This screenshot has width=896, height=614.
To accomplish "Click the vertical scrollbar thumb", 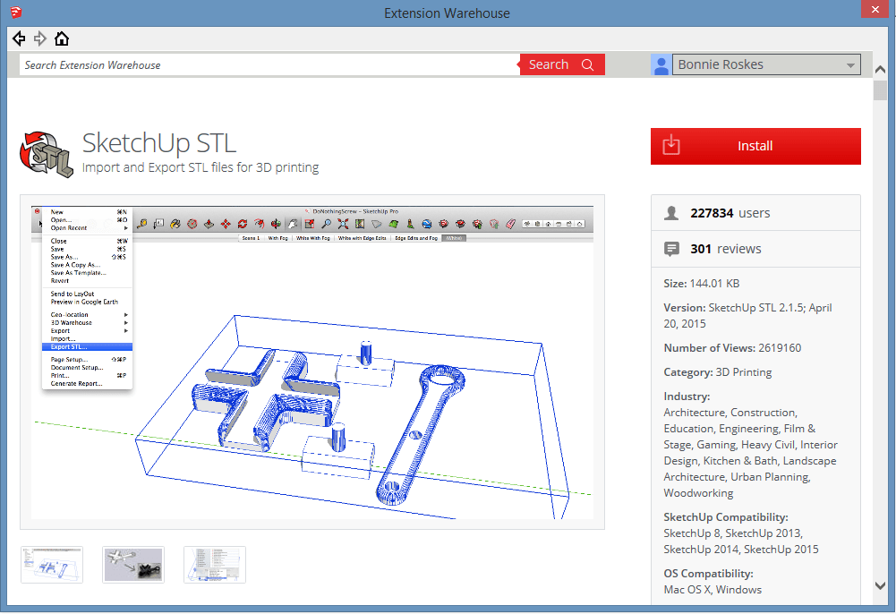I will [x=880, y=90].
